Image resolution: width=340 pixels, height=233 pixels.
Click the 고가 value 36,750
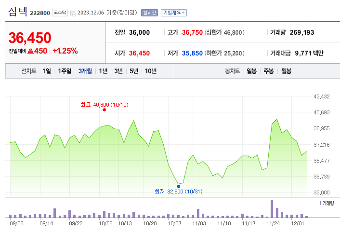[192, 33]
